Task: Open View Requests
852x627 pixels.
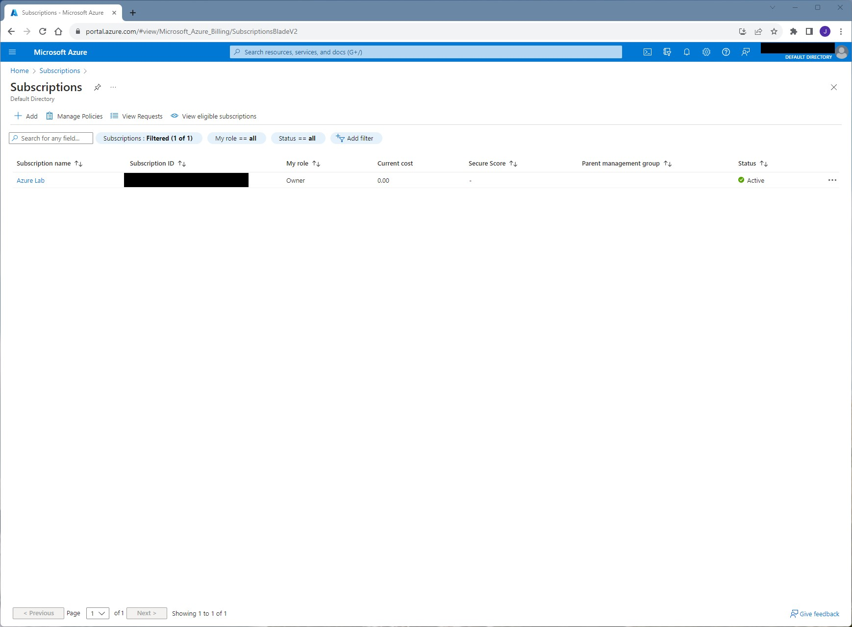Action: pos(136,116)
